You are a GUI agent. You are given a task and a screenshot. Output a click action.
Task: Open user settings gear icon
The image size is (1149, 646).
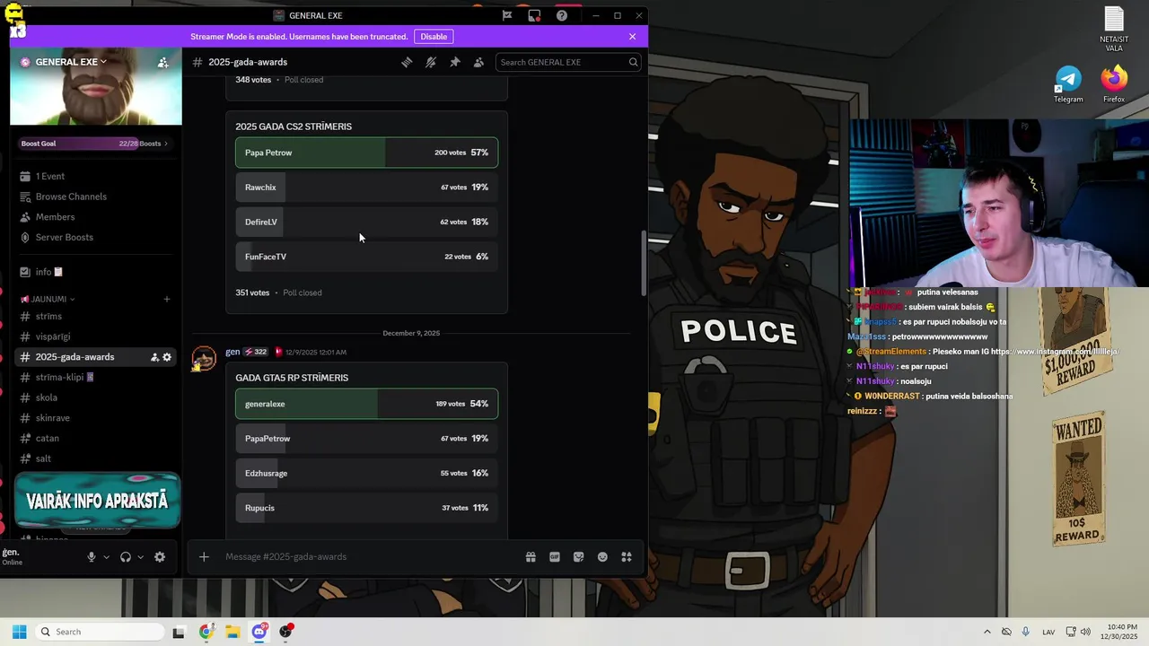160,556
